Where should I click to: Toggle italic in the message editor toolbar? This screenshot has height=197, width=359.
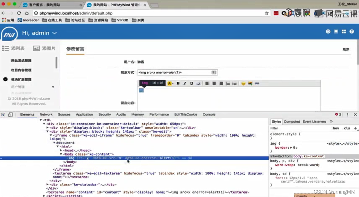185,83
